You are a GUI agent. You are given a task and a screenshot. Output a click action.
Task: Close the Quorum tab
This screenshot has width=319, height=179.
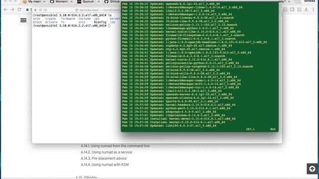[x=99, y=1]
